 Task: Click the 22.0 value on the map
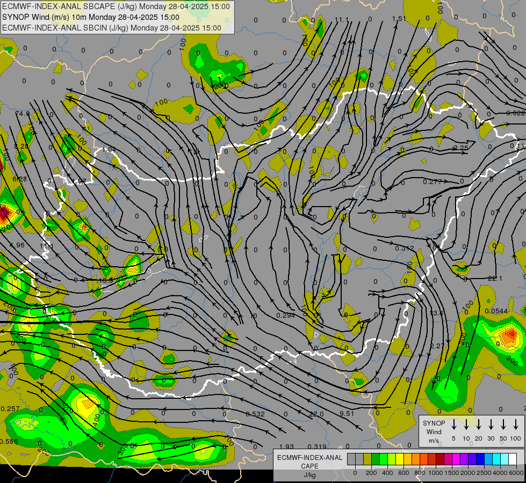[x=316, y=414]
